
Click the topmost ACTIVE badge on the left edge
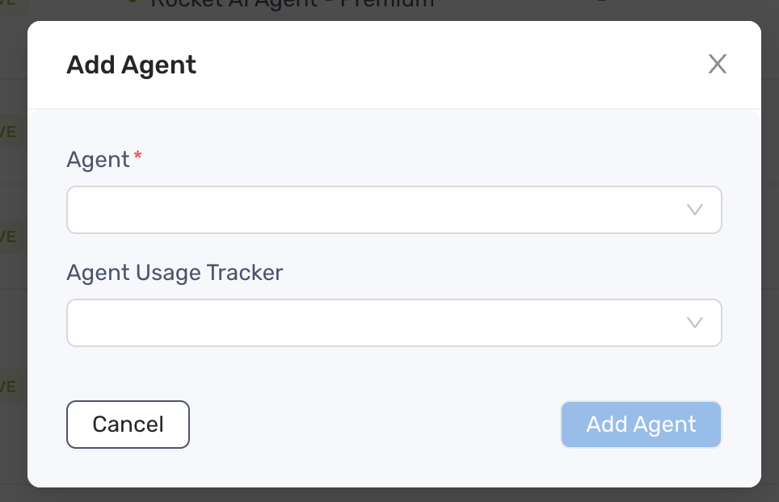click(8, 132)
